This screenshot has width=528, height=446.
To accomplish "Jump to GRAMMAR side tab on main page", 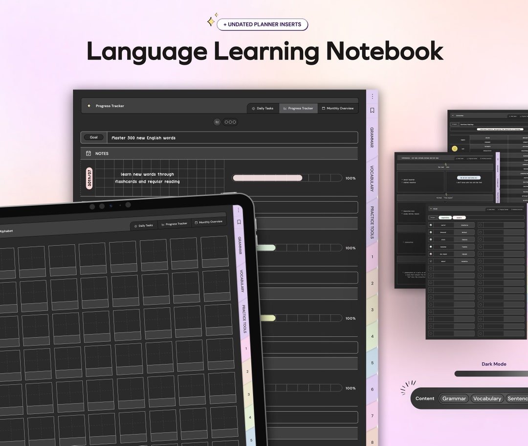I will tap(372, 138).
